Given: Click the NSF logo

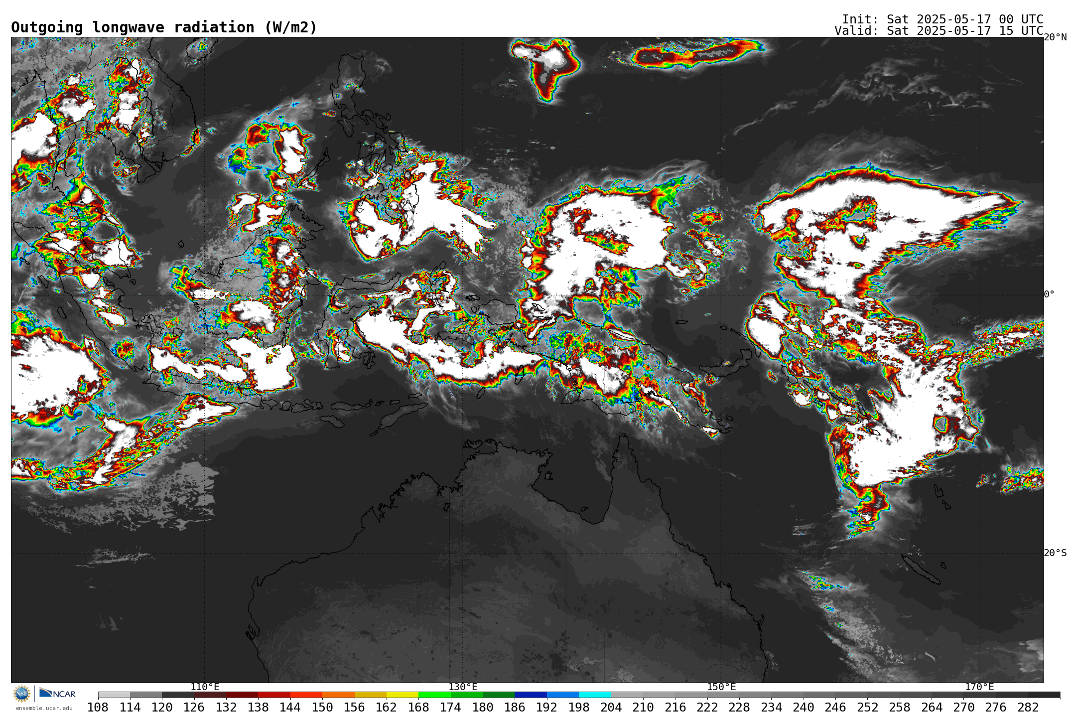Looking at the screenshot, I should (22, 693).
